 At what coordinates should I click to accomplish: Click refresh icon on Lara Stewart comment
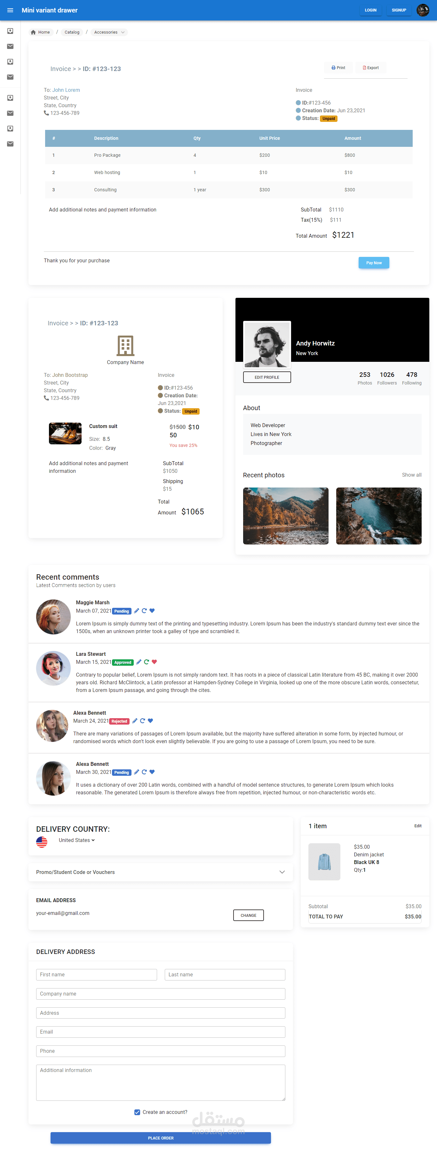click(x=146, y=662)
